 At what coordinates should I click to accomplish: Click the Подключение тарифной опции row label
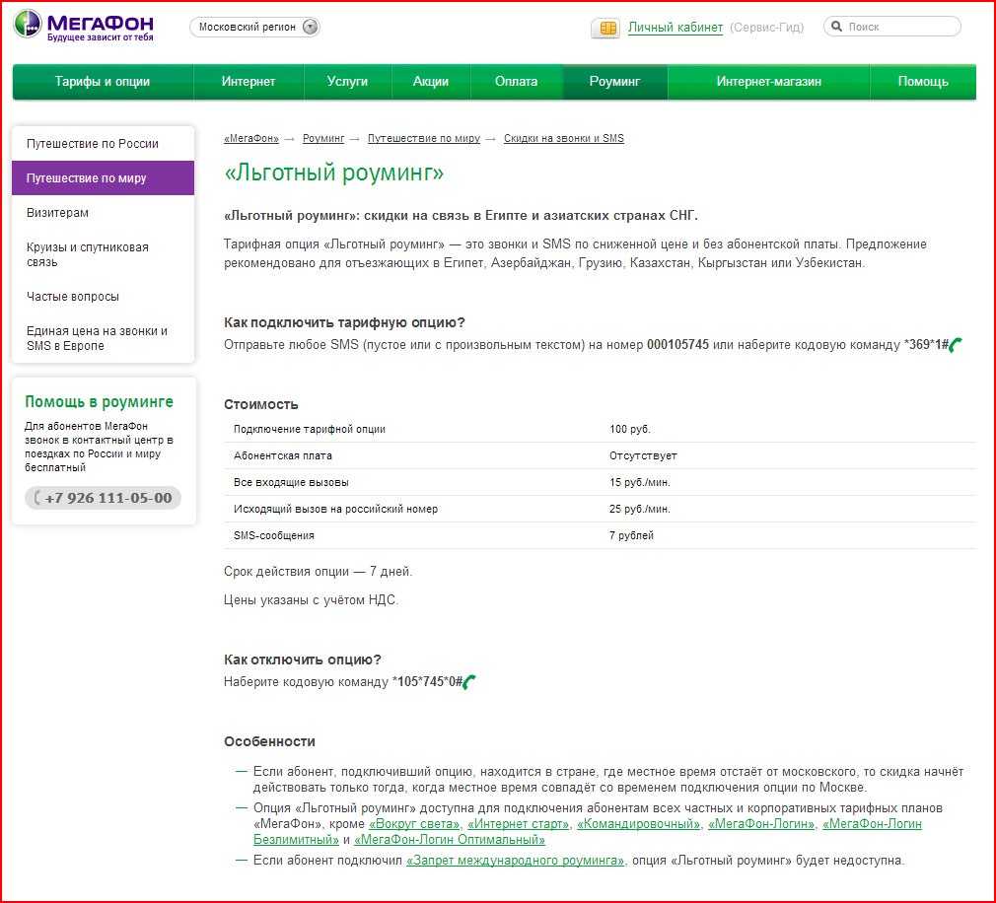310,429
